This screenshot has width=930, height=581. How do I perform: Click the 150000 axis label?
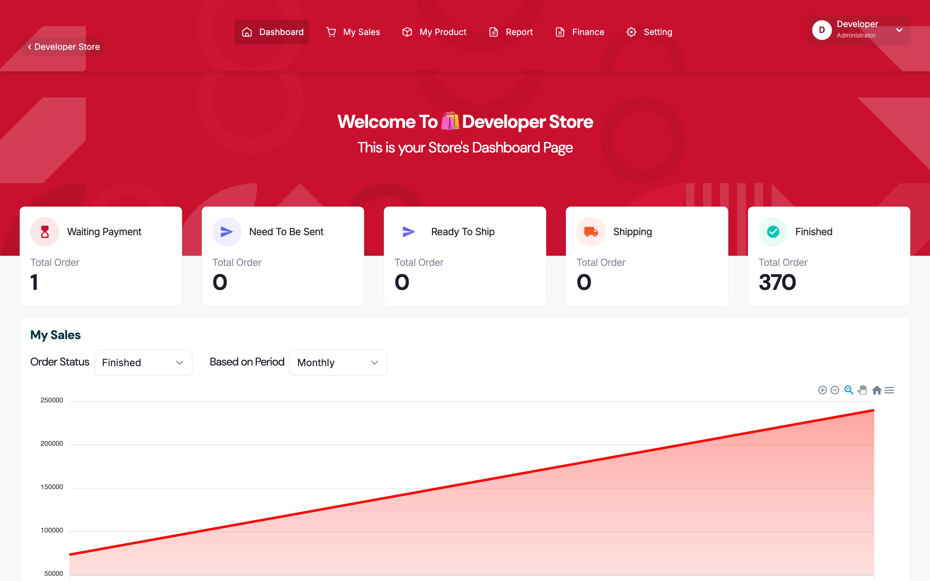[x=52, y=487]
